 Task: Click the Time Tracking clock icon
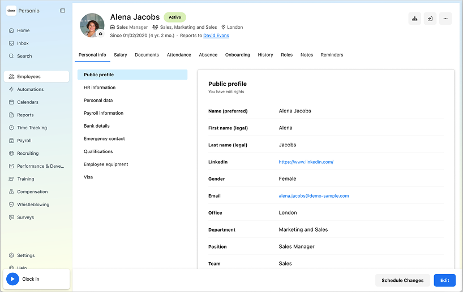(11, 128)
